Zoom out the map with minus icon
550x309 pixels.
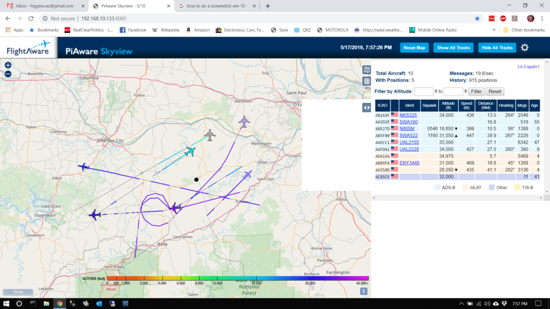(8, 74)
